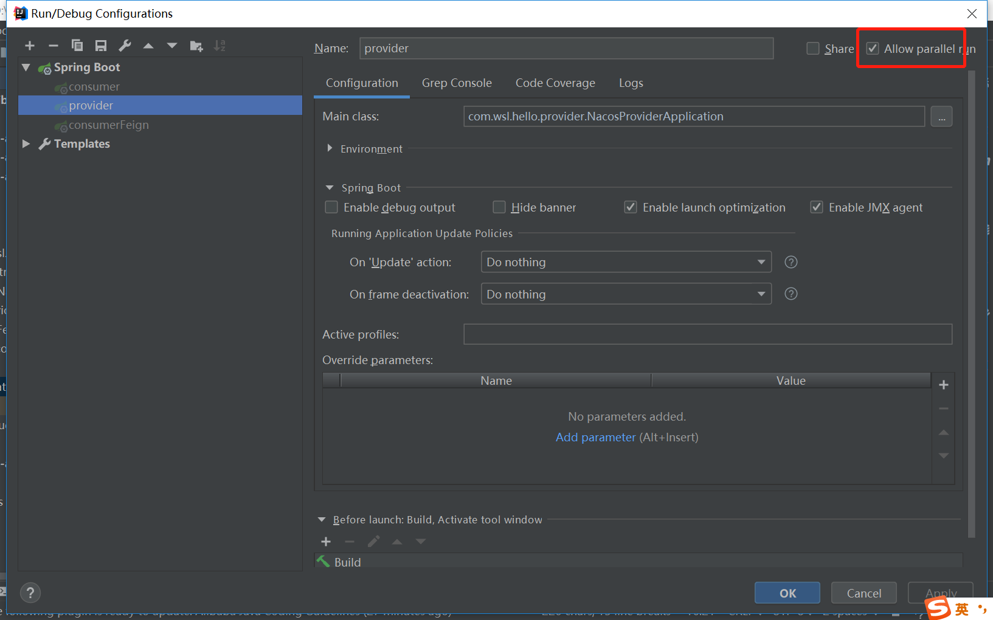Move before launch task up
Screen dimensions: 993x620
pos(397,542)
